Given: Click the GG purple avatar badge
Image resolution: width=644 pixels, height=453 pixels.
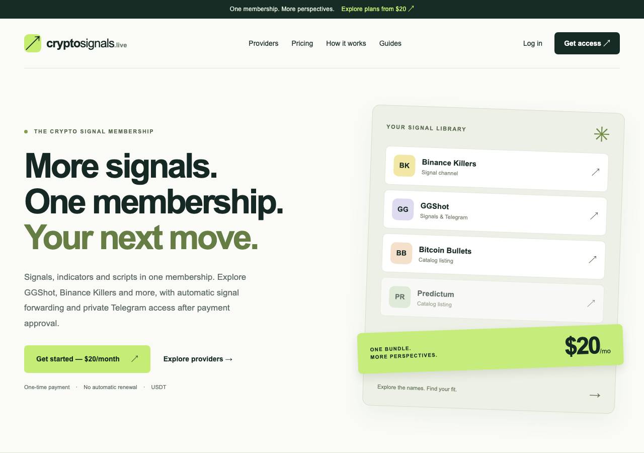Looking at the screenshot, I should [x=403, y=209].
